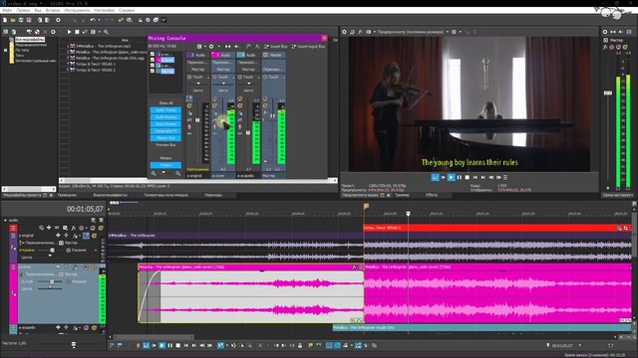Toggle the Faders visibility button
The height and width of the screenshot is (358, 638).
click(x=165, y=165)
